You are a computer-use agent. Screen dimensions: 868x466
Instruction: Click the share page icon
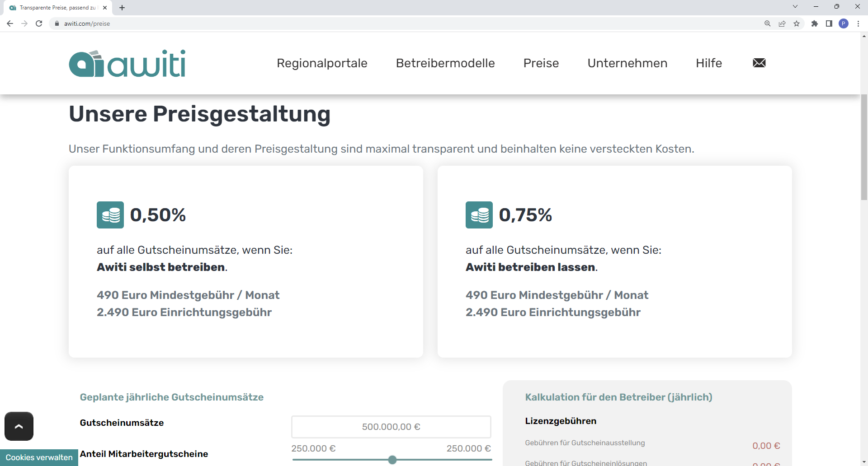(782, 23)
